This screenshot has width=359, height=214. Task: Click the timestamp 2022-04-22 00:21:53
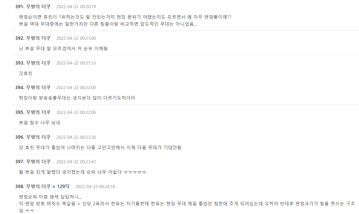tap(76, 63)
